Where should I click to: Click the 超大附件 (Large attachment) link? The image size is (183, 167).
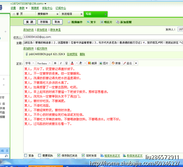(42, 48)
